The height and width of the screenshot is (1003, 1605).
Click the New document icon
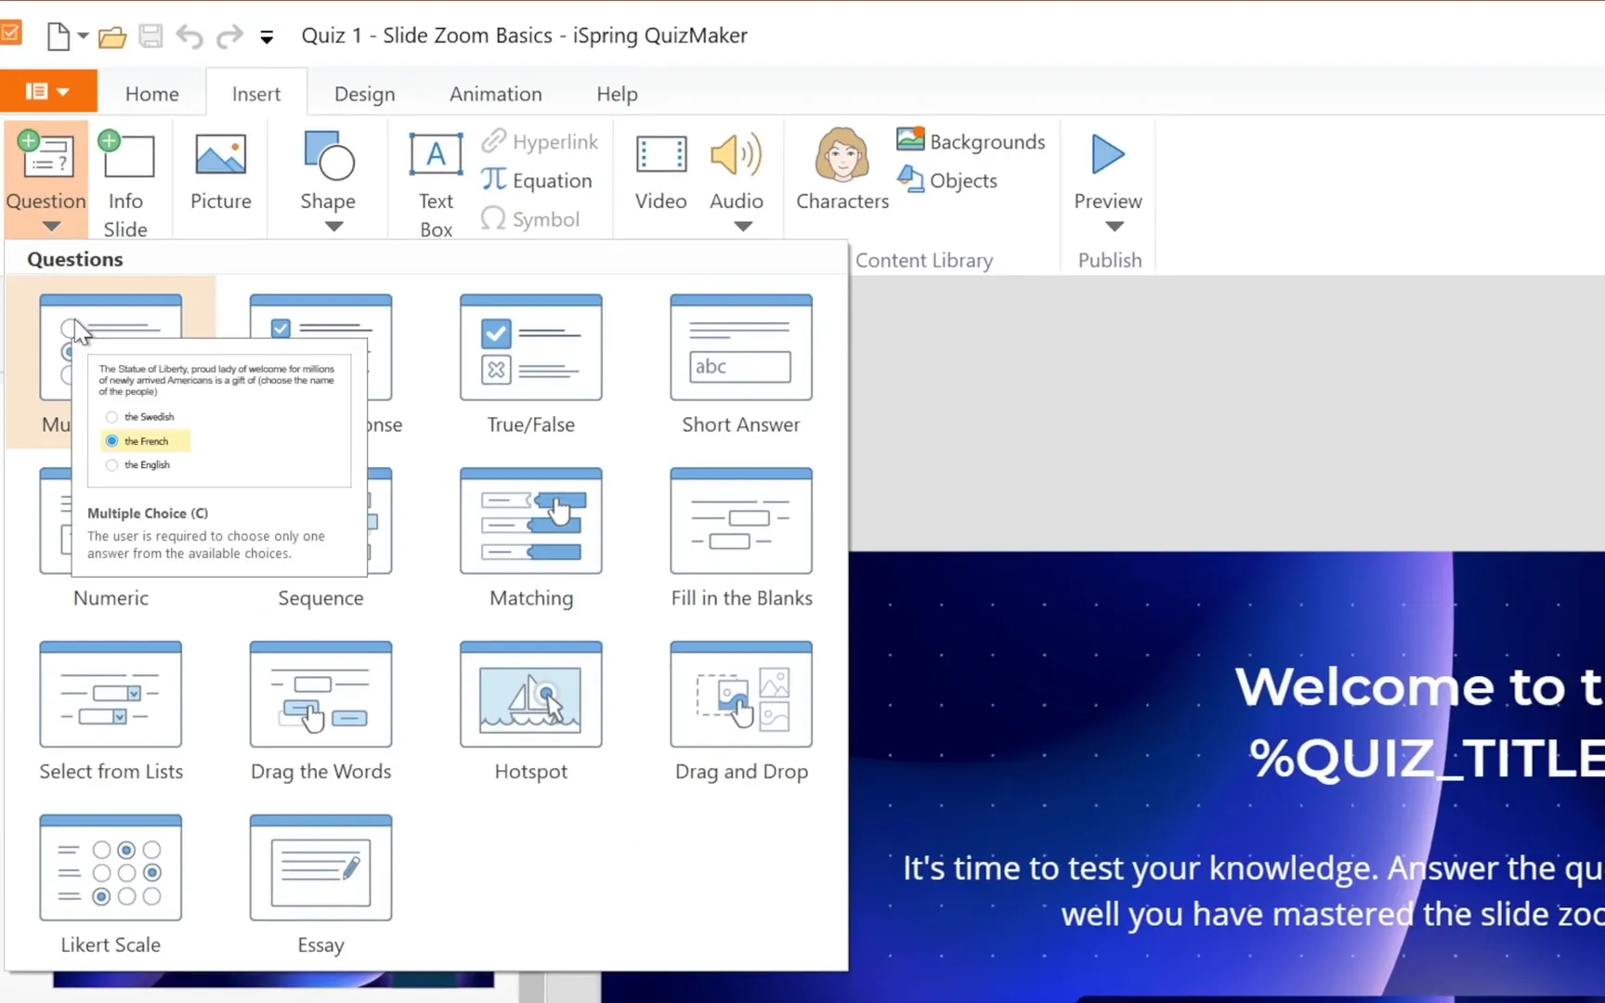(58, 36)
